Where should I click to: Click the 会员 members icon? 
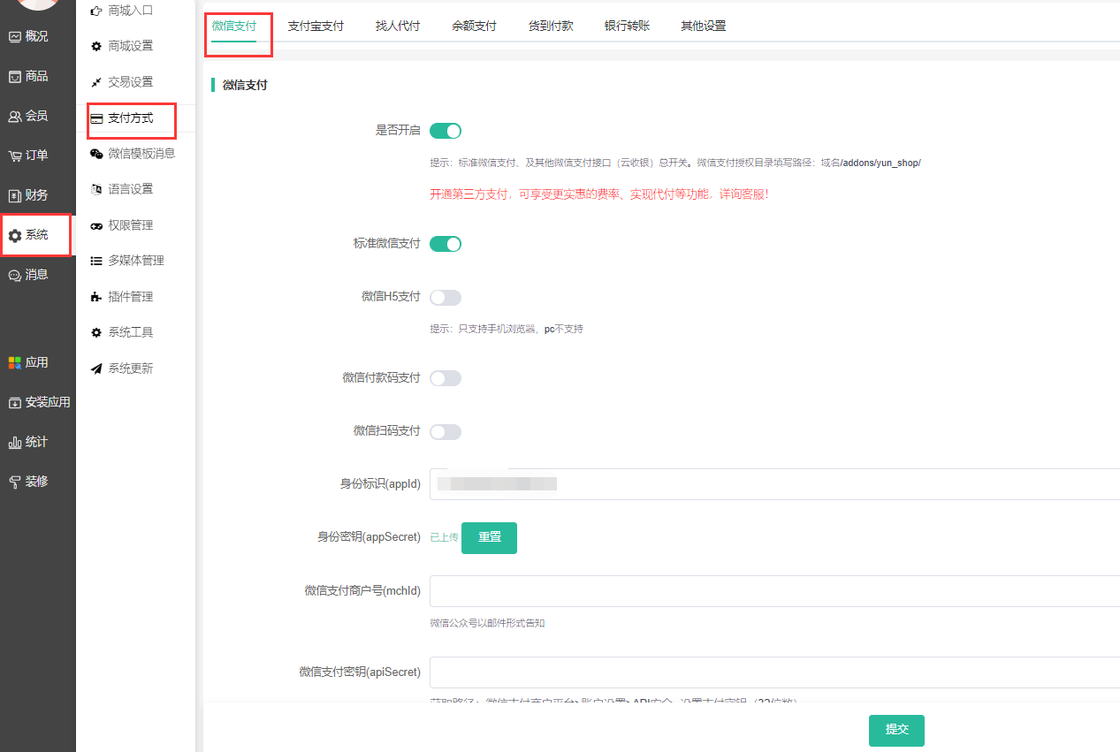pos(15,116)
